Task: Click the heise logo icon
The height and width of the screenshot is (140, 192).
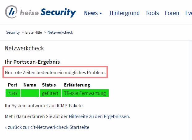Action: (x=11, y=12)
